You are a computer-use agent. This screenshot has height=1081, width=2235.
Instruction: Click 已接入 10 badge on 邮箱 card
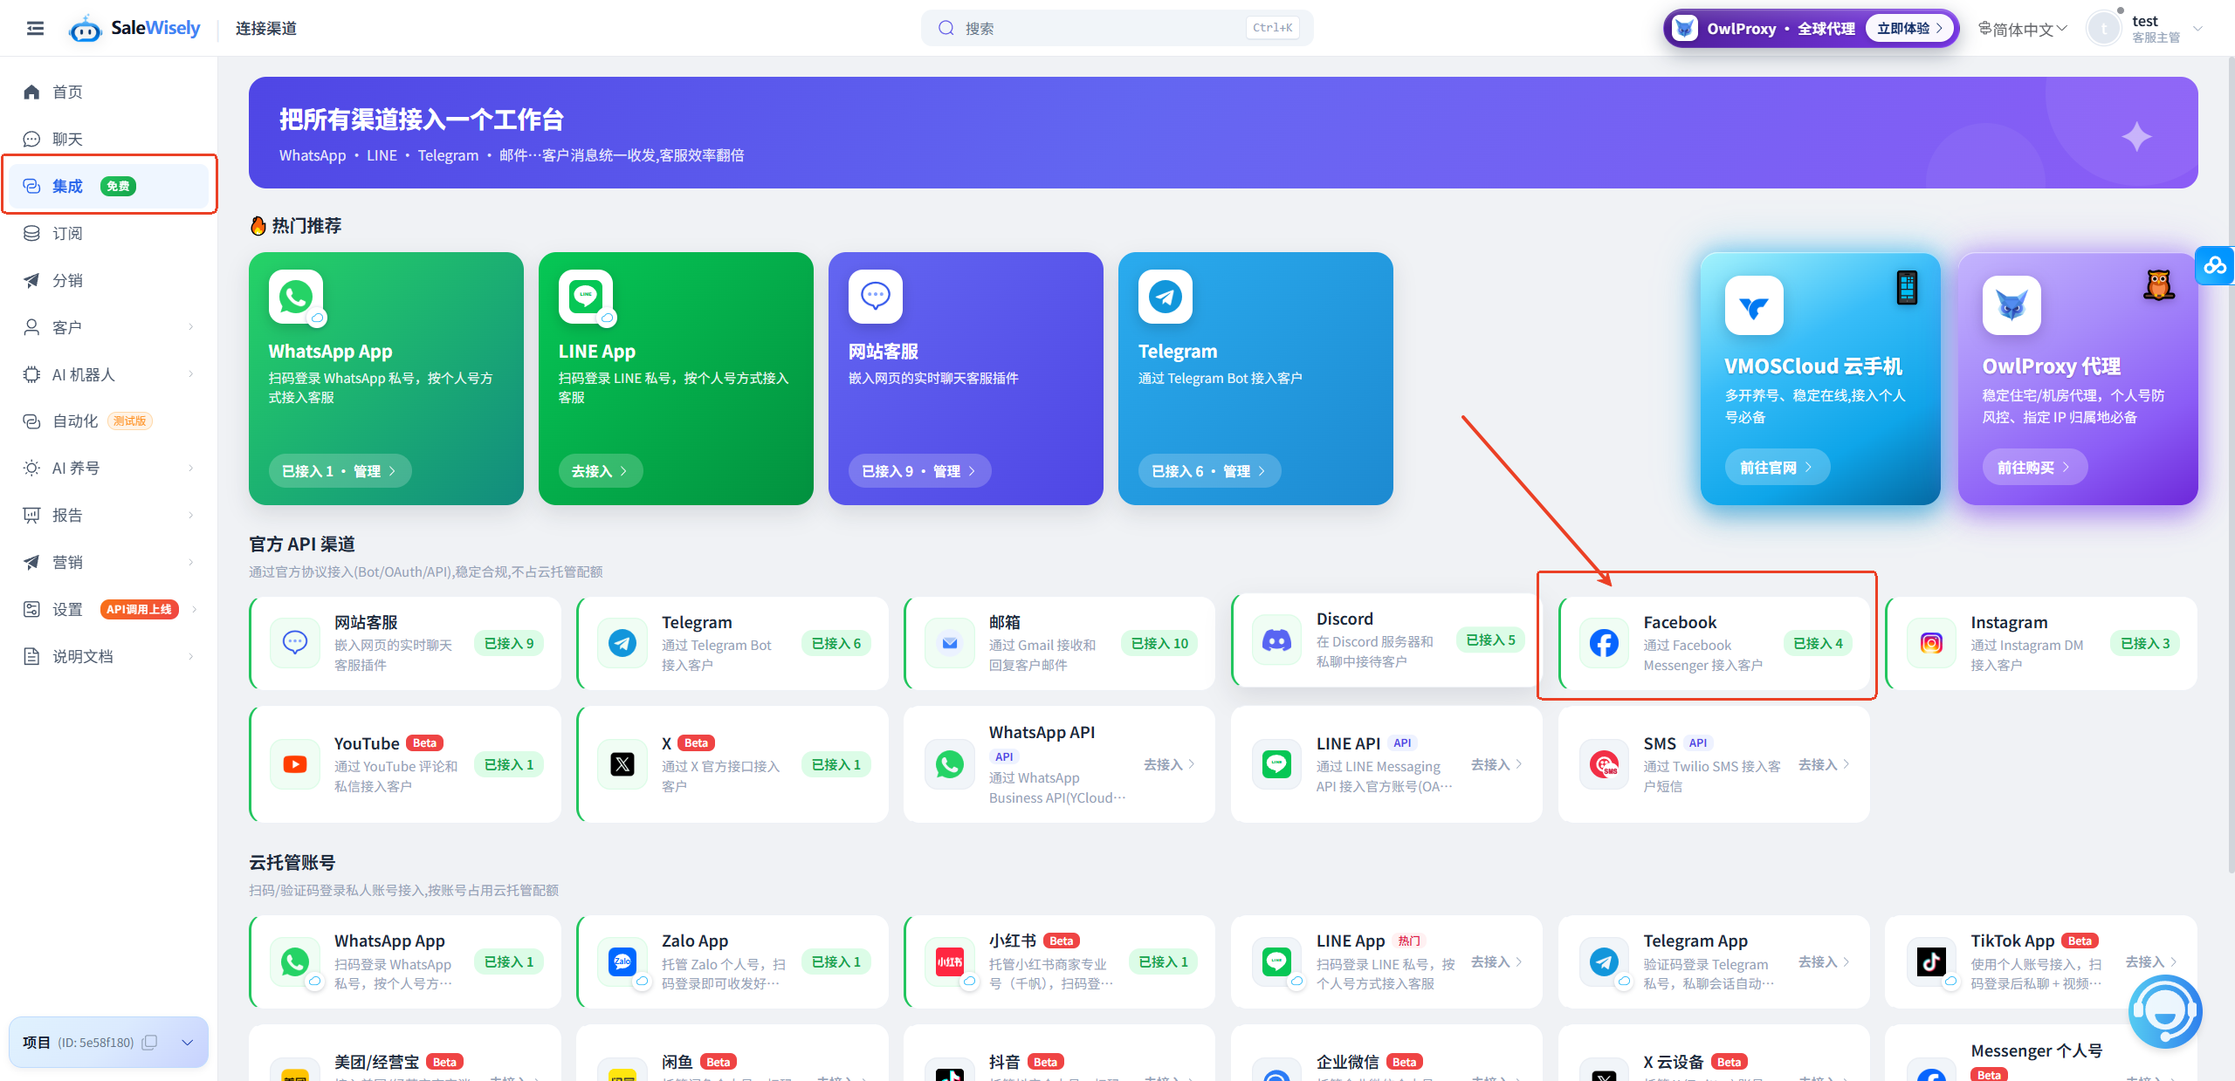coord(1160,644)
